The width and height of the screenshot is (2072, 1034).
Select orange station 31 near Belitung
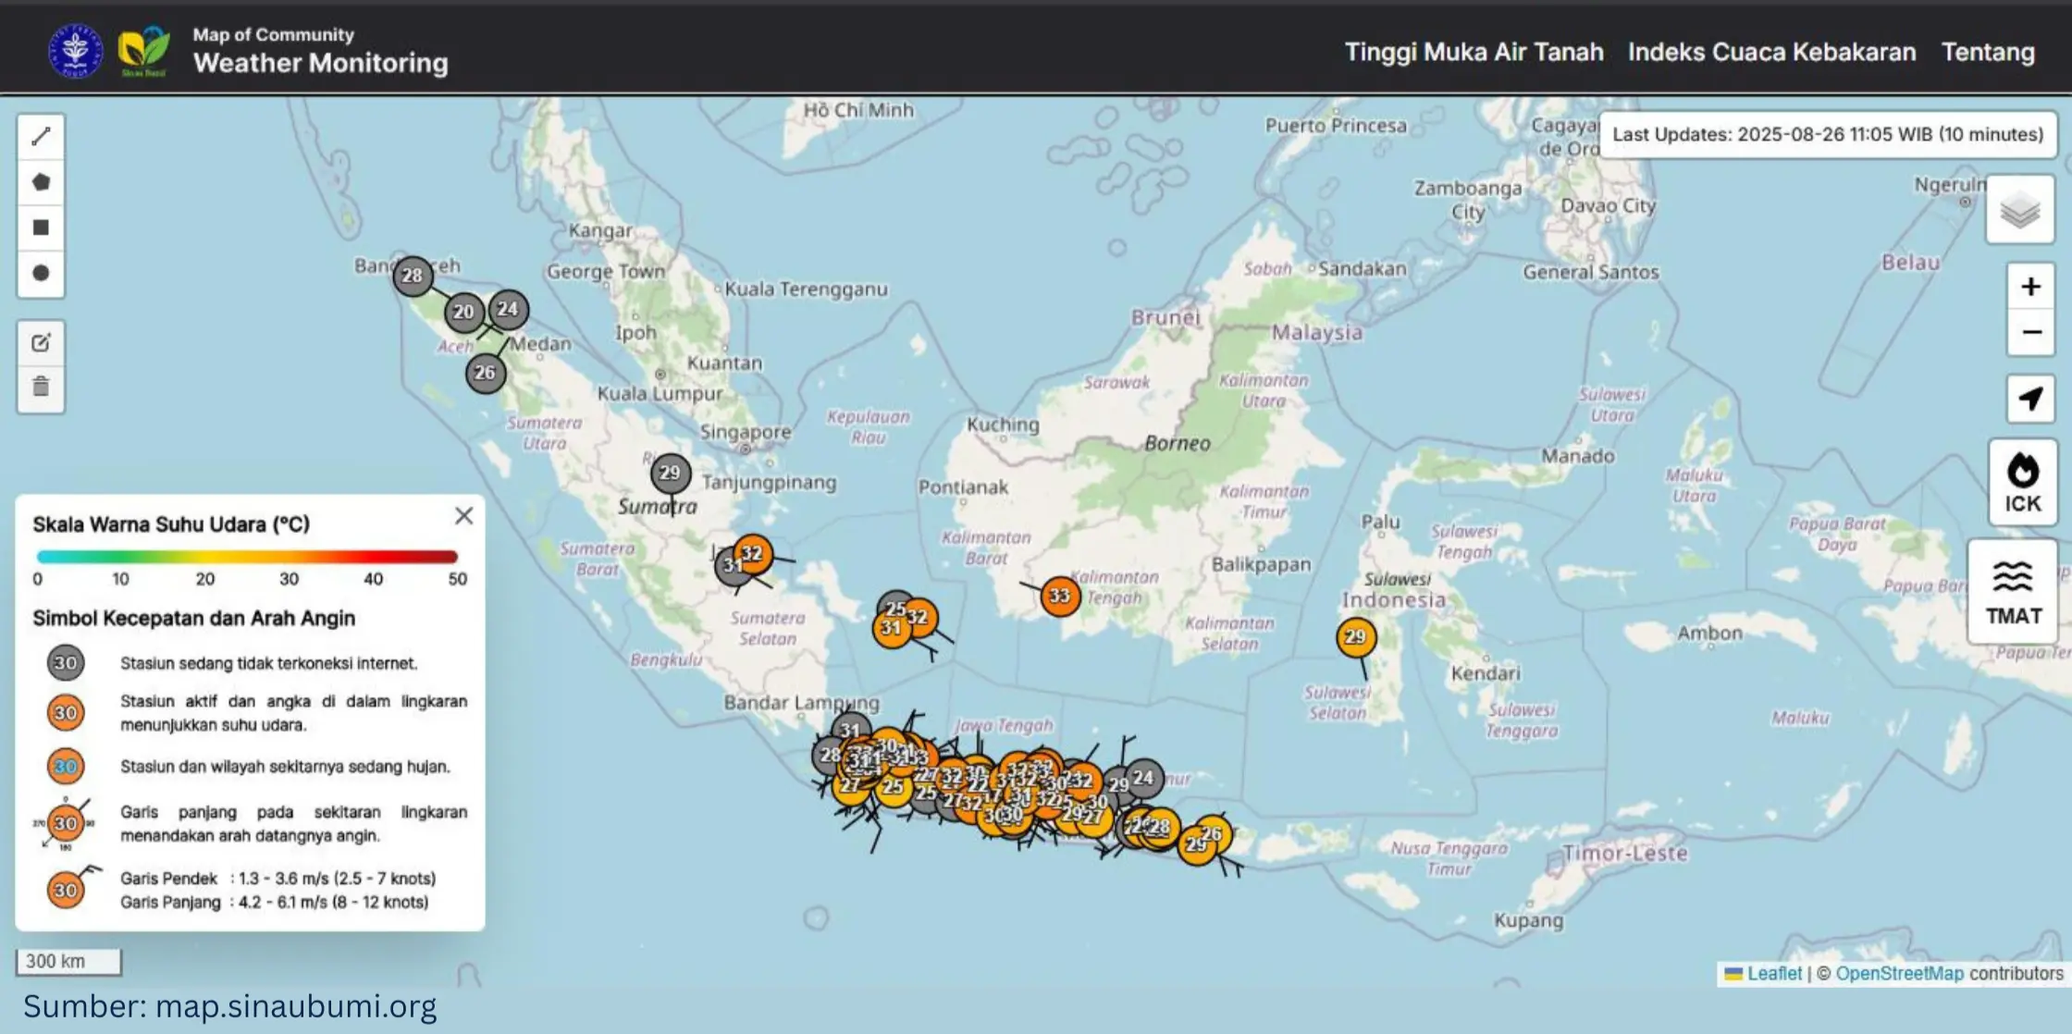click(x=891, y=629)
